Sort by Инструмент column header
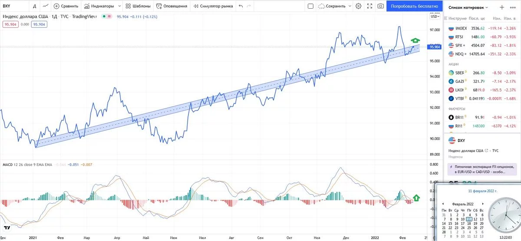Viewport: 521px width, 241px height. click(458, 19)
